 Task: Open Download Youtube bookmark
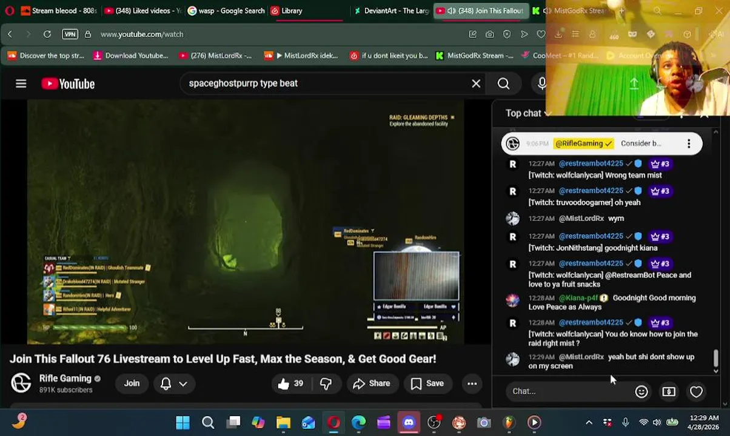click(x=130, y=56)
